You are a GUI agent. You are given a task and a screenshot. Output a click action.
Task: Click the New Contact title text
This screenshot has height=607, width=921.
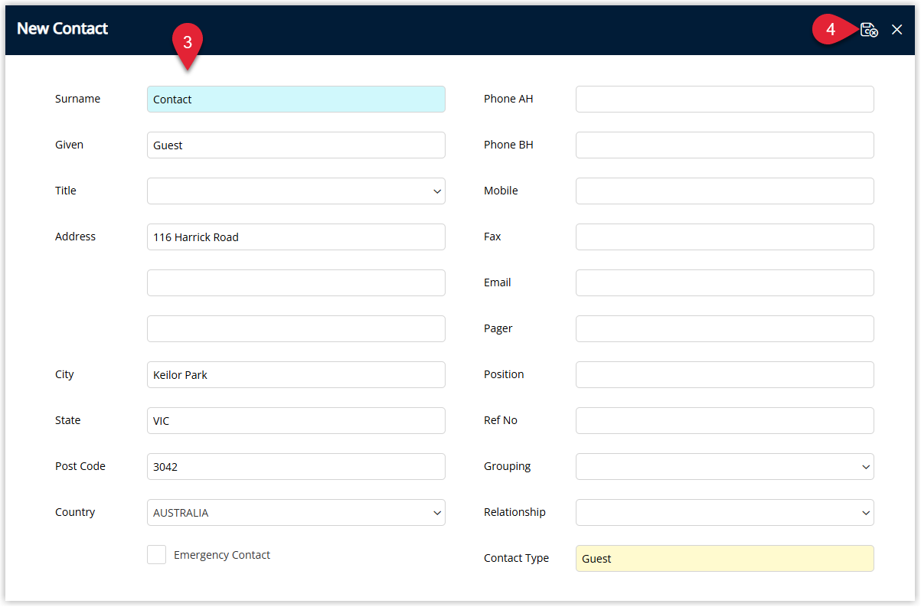click(63, 29)
